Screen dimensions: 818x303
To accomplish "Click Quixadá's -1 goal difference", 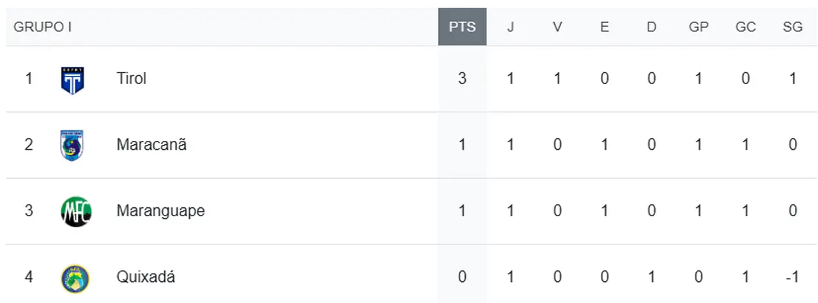I will (792, 277).
